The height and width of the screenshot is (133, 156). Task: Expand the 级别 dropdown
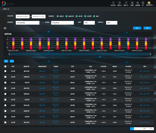click(89, 23)
